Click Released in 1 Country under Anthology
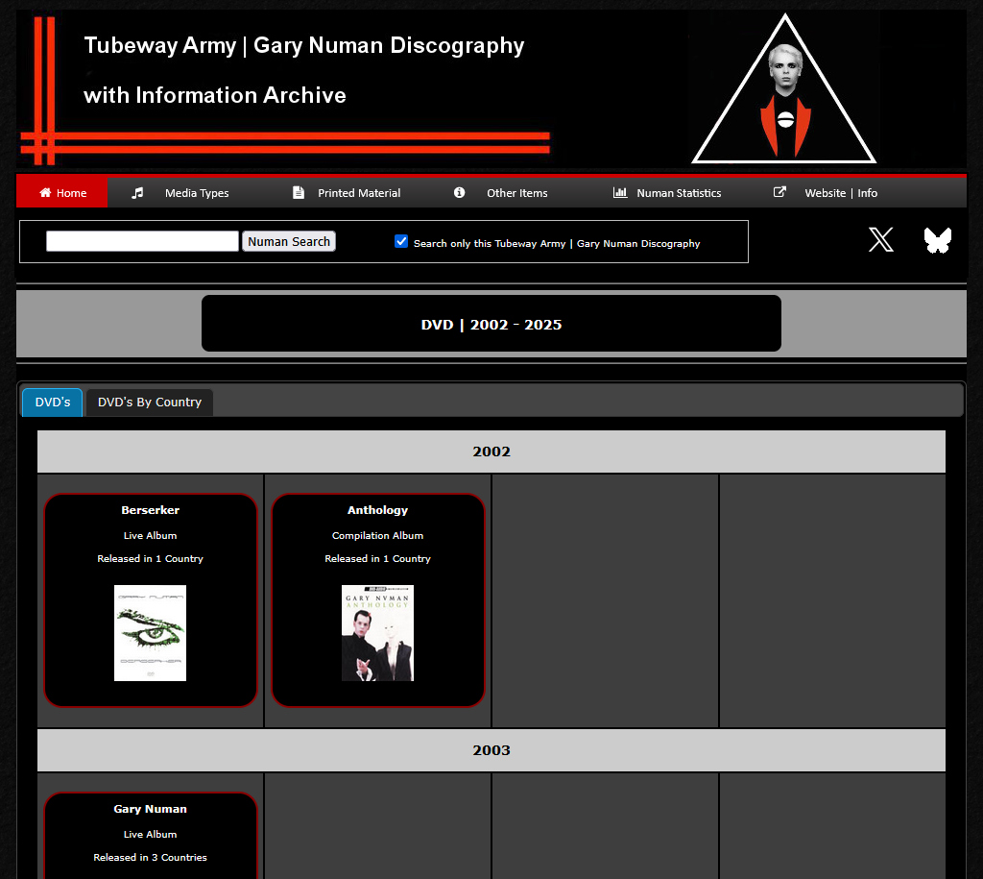Screen dimensions: 983x879 (x=377, y=558)
